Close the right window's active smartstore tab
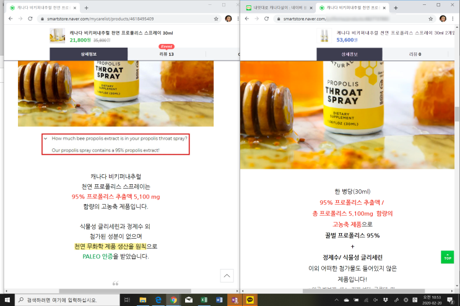The width and height of the screenshot is (460, 306). pyautogui.click(x=384, y=8)
